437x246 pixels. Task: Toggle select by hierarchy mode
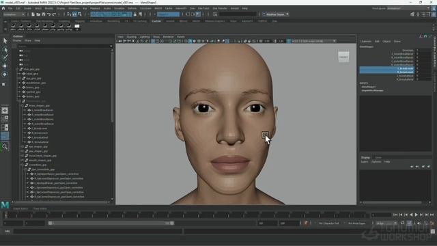click(x=69, y=14)
